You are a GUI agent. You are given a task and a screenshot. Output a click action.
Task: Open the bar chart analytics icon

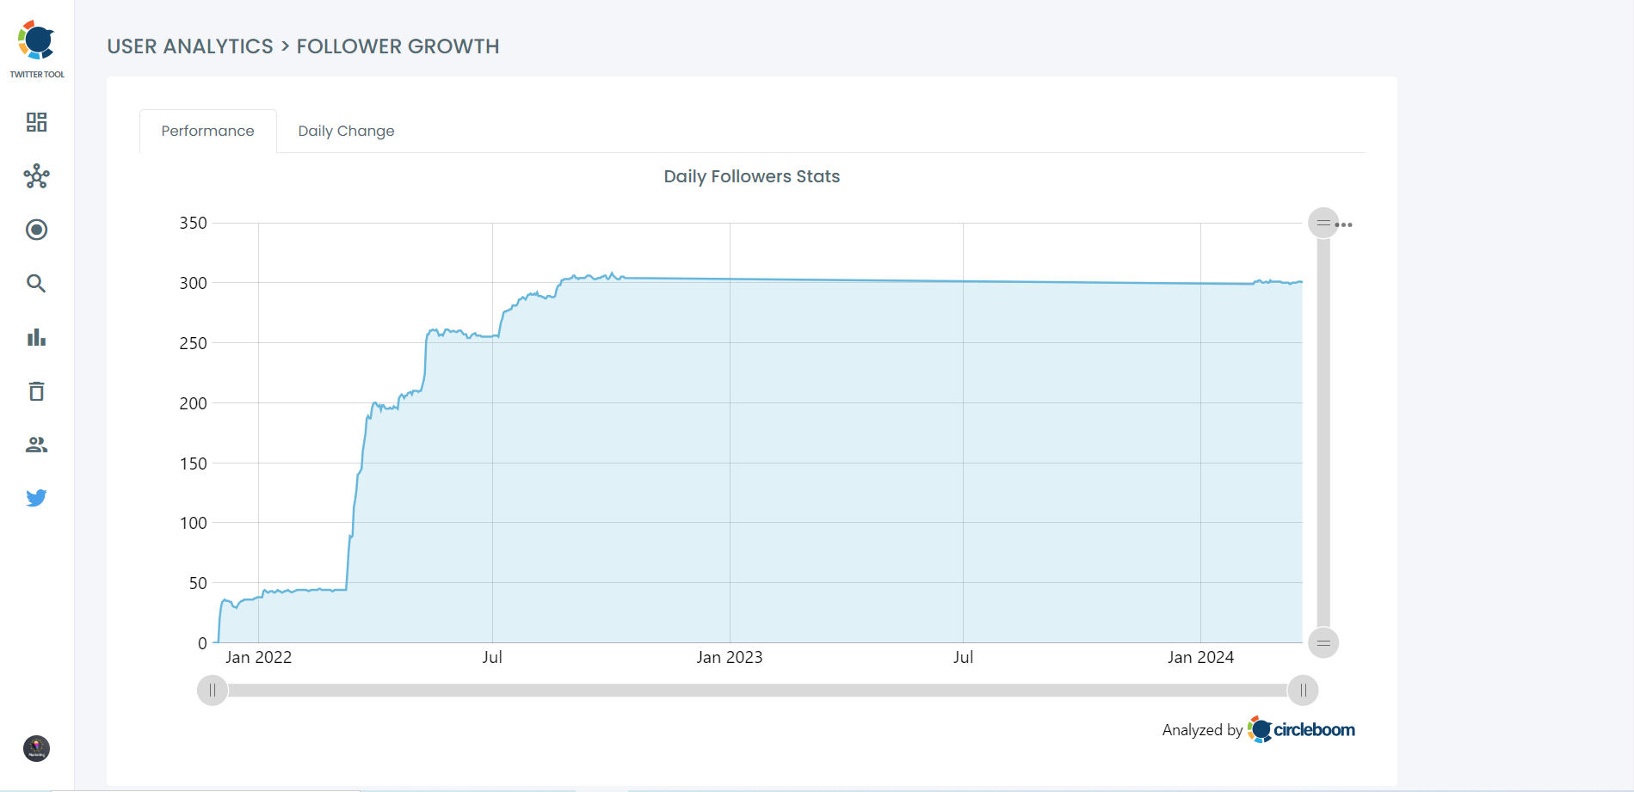[36, 337]
